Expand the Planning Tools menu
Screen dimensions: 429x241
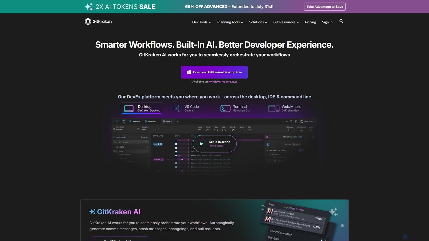pos(230,22)
